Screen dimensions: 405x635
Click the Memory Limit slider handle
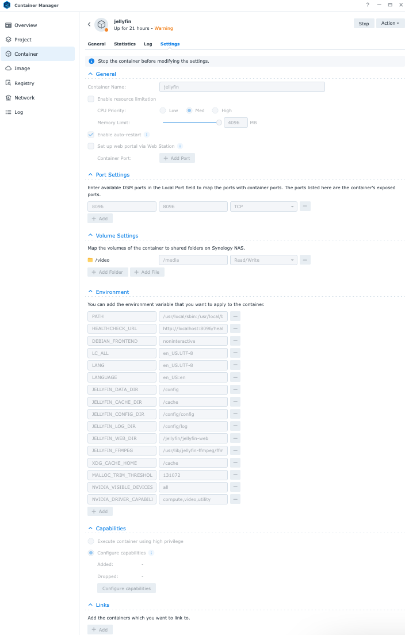(x=219, y=123)
